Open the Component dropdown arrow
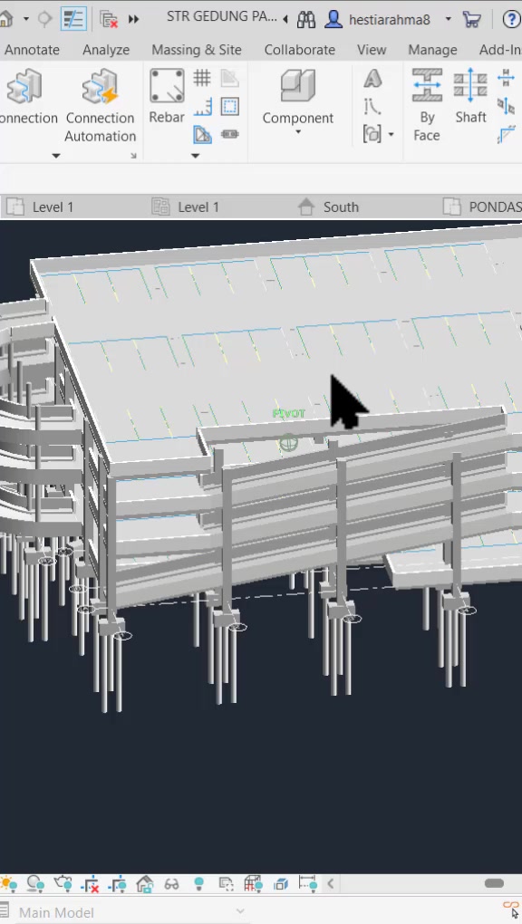522x924 pixels. (298, 132)
